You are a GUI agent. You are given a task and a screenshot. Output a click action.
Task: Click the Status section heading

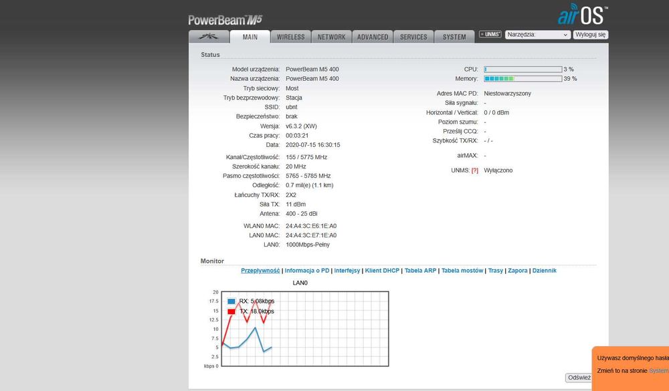(x=210, y=55)
